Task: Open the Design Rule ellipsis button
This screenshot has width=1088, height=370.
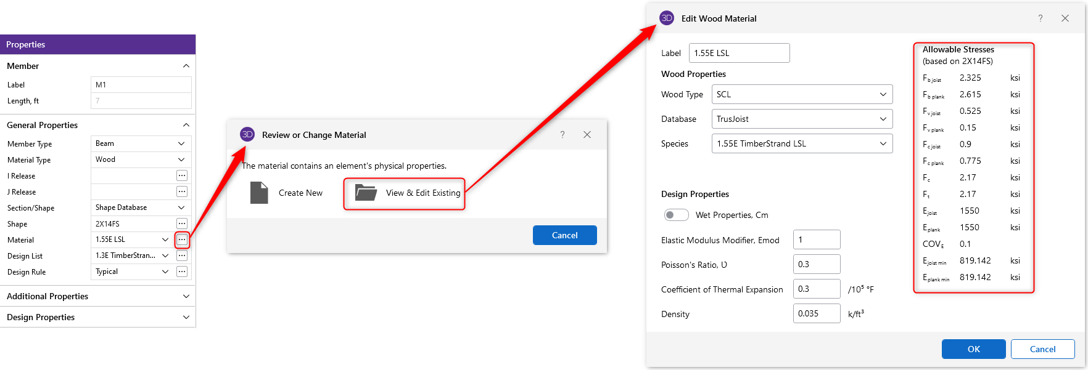Action: point(182,271)
